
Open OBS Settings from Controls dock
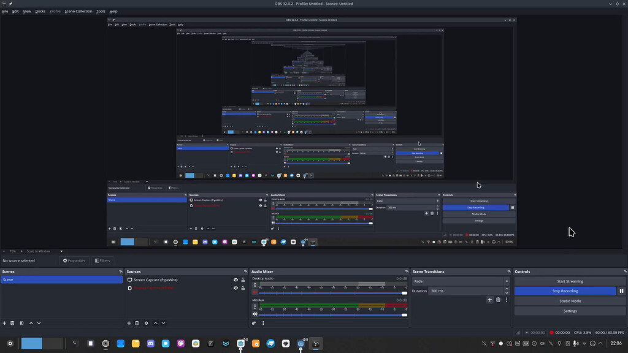coord(570,311)
